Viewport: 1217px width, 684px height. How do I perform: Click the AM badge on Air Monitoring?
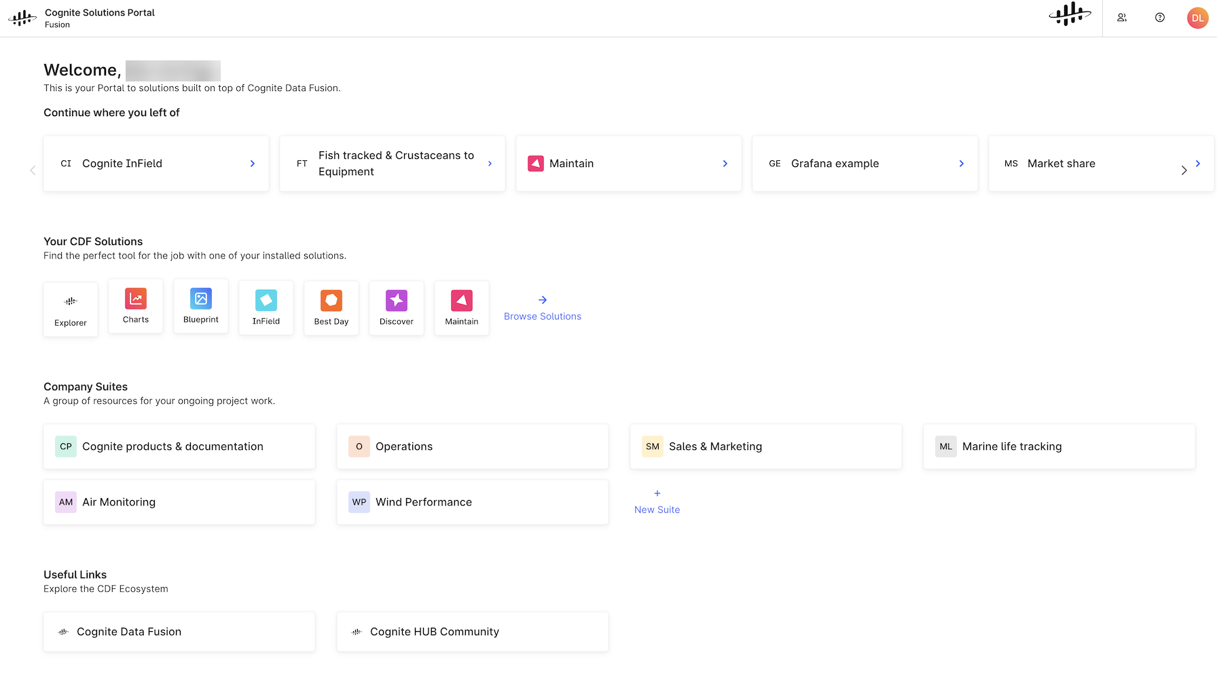click(66, 502)
